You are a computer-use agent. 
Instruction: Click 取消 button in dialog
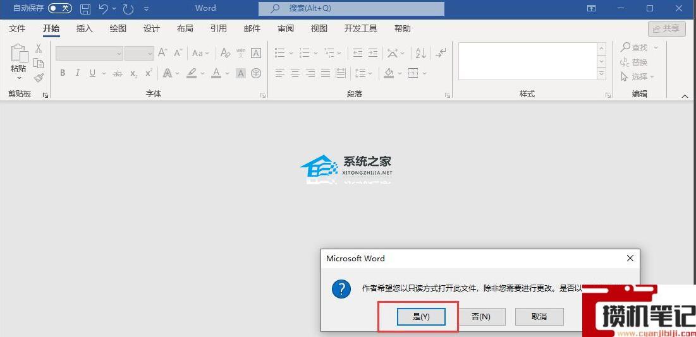click(x=539, y=317)
